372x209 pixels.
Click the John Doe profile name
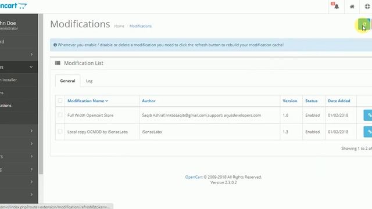8,23
